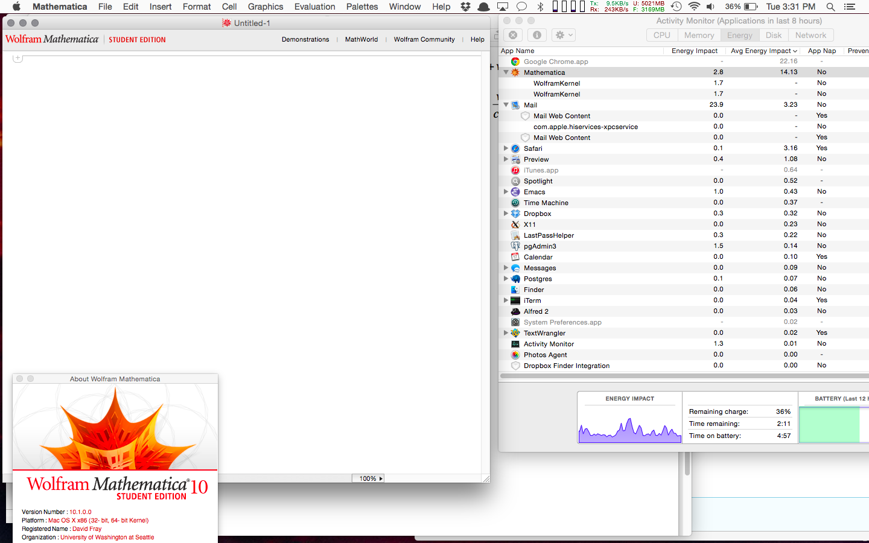Click the Alfred 2 hat icon in the list
The image size is (869, 543).
515,311
